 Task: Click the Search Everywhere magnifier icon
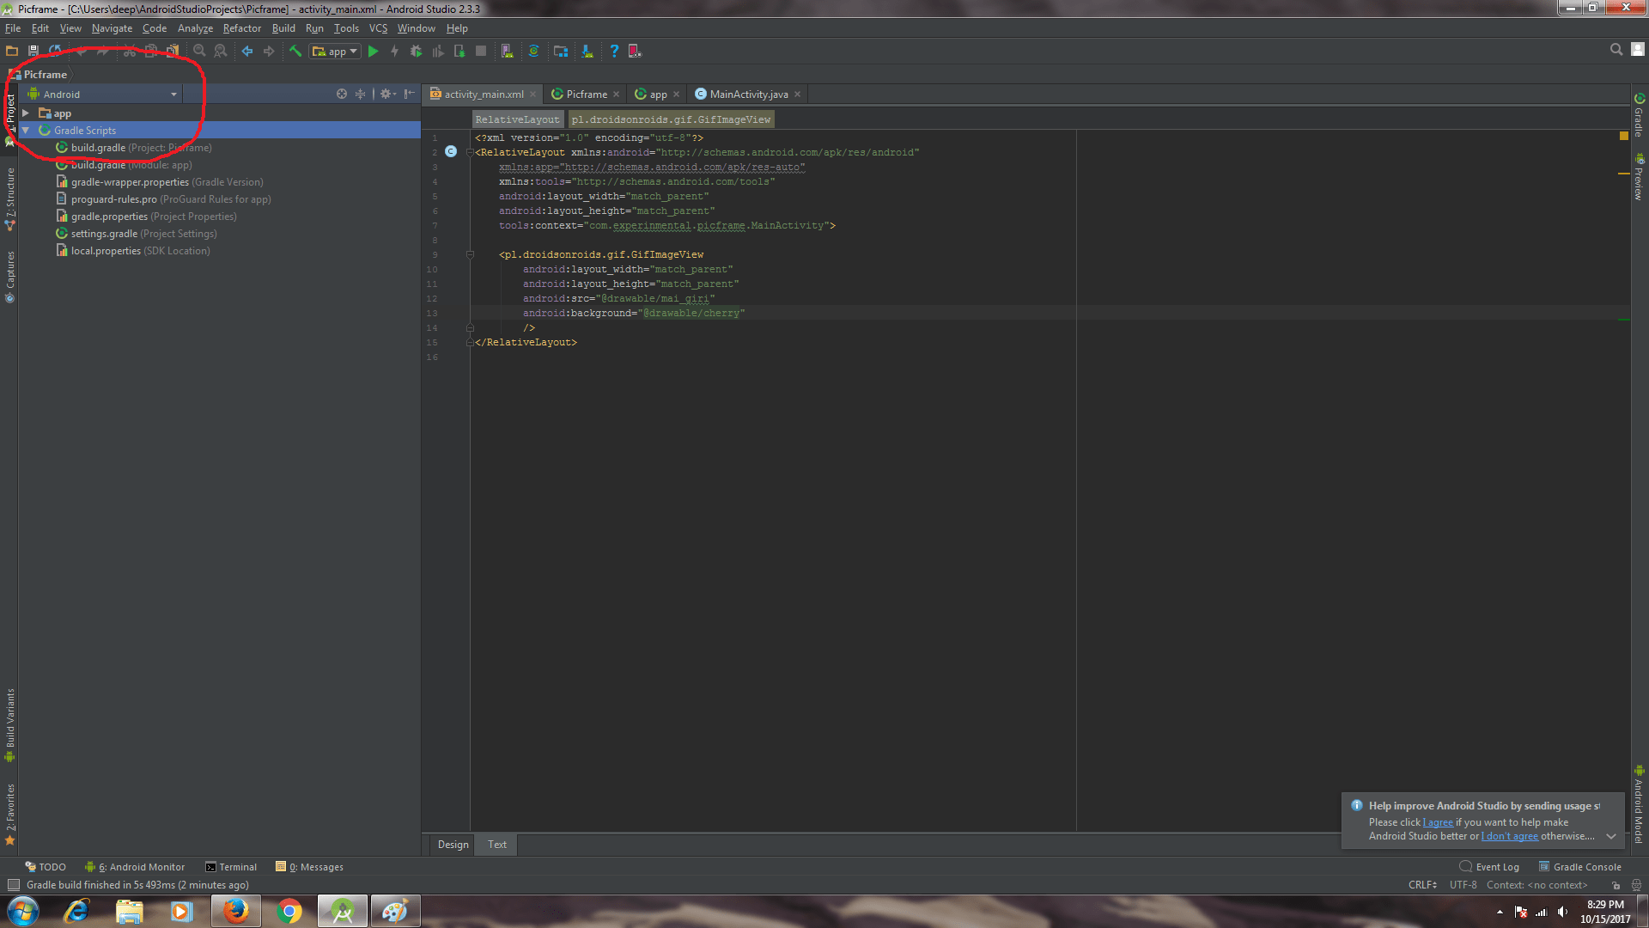click(x=1616, y=50)
